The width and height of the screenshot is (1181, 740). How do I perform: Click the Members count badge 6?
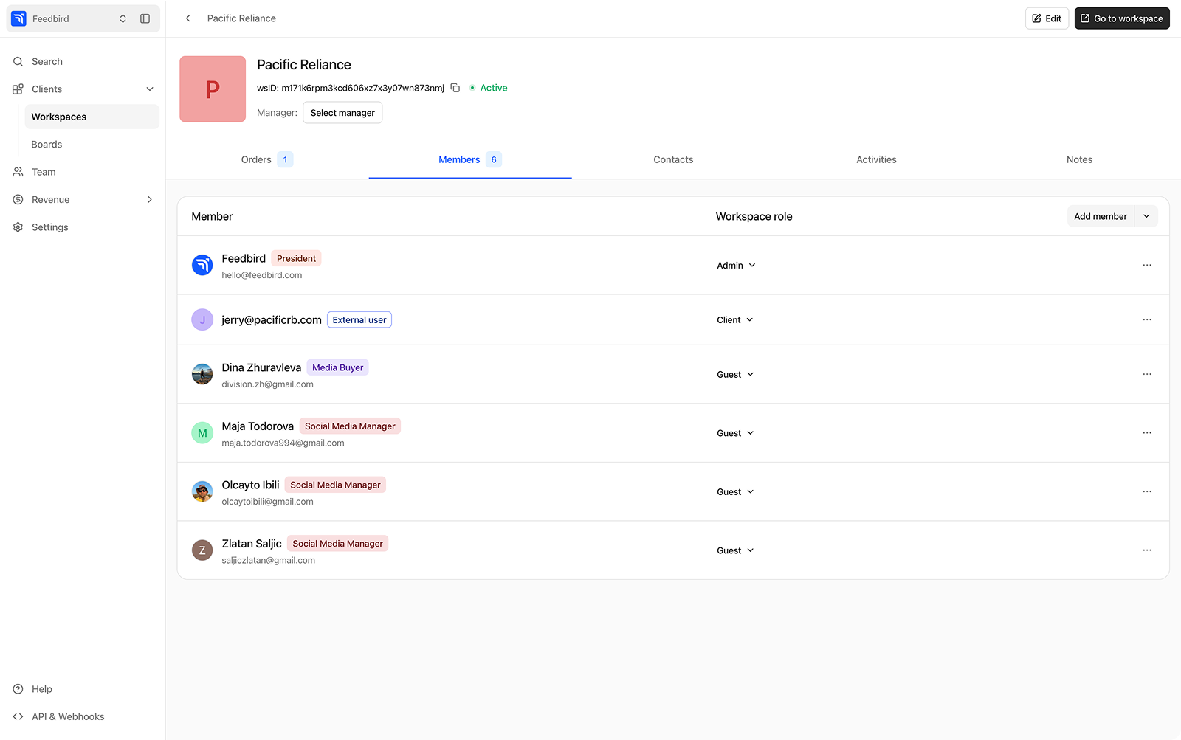pyautogui.click(x=494, y=159)
